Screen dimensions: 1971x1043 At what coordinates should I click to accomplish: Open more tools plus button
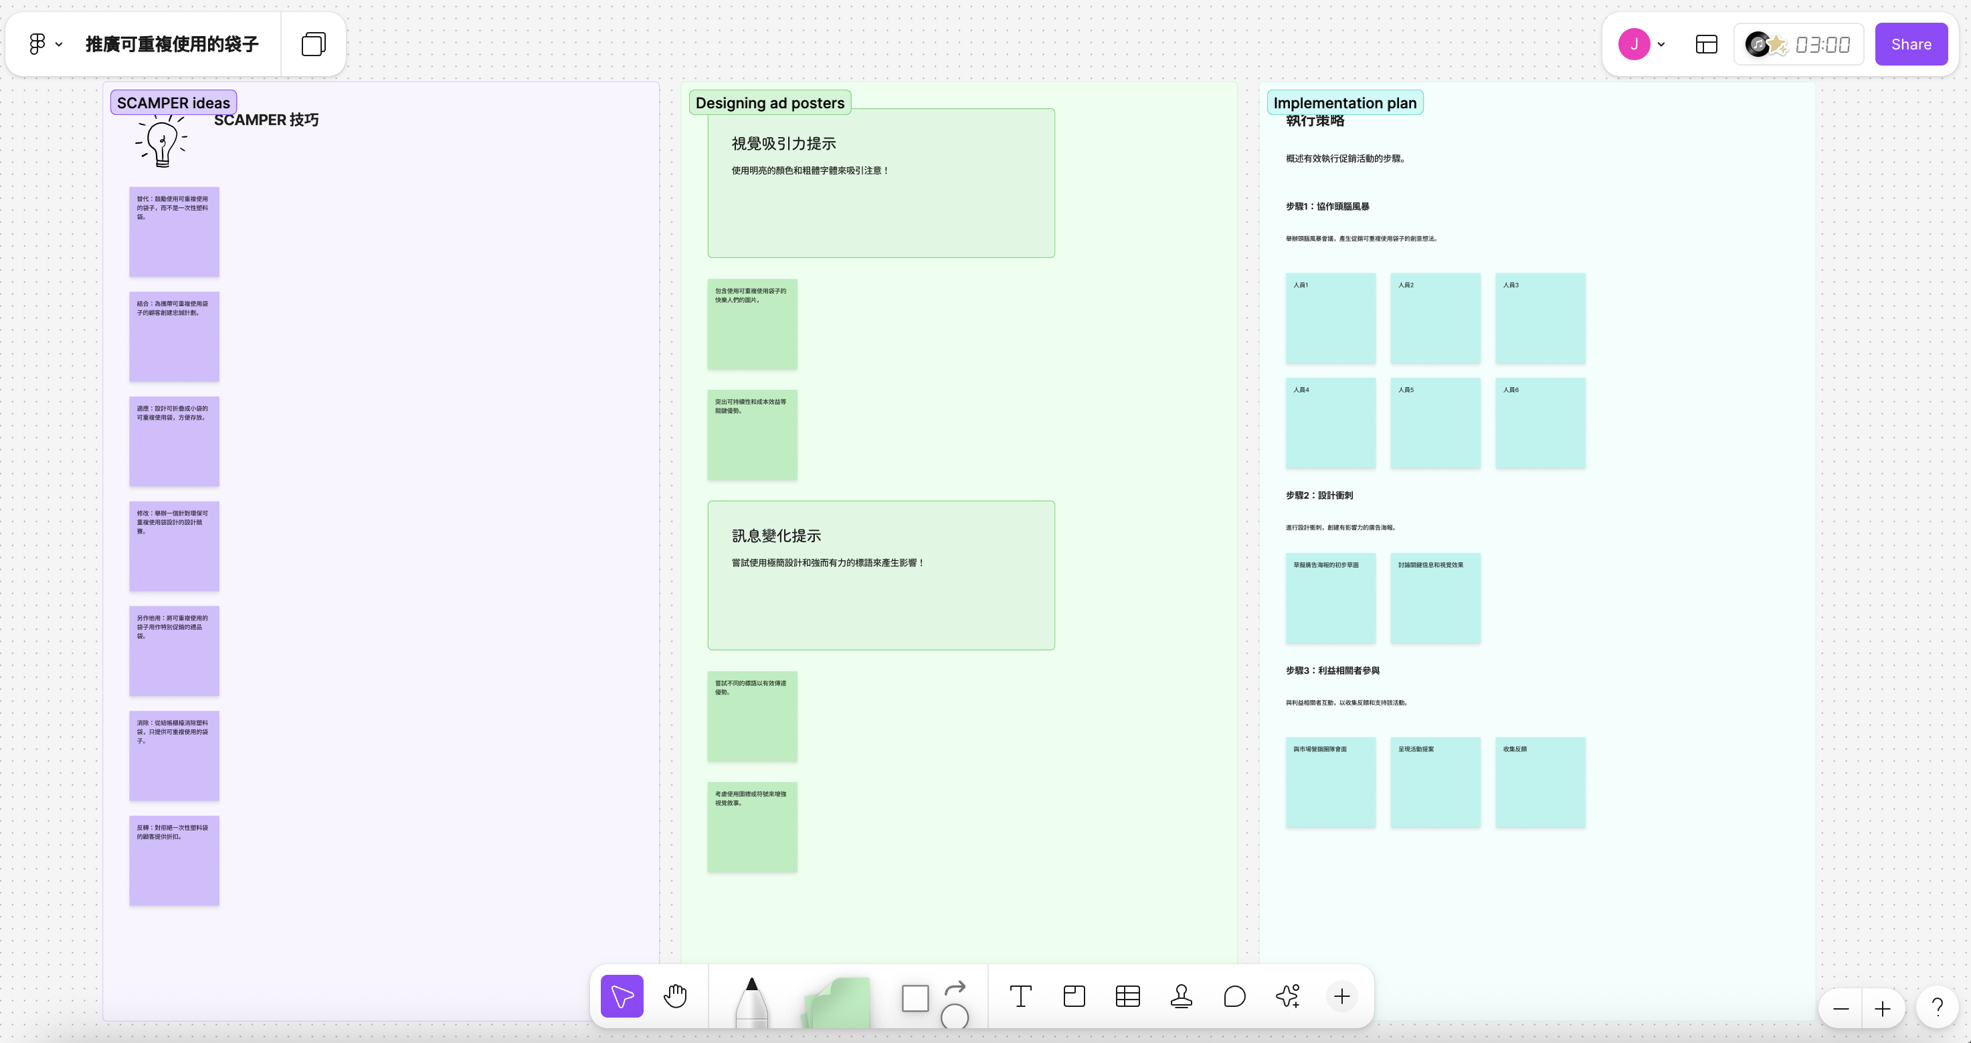[1341, 996]
